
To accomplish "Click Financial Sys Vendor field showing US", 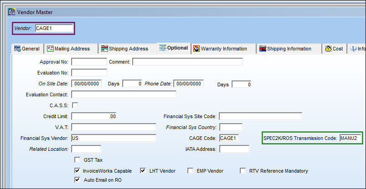I will point(113,138).
